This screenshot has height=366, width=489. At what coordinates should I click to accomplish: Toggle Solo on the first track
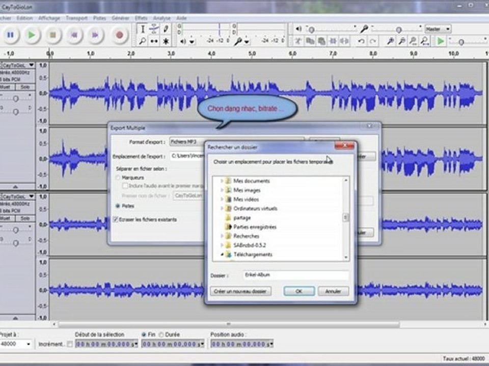coord(25,87)
